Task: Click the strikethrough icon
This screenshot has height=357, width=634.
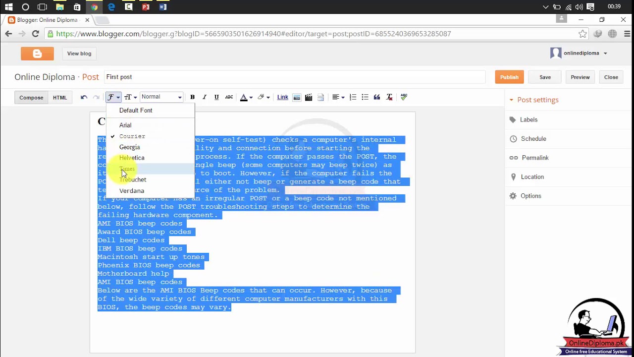Action: (x=229, y=97)
